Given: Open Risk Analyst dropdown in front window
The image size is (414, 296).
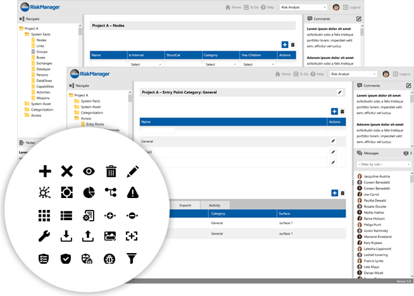Looking at the screenshot, I should (x=353, y=74).
